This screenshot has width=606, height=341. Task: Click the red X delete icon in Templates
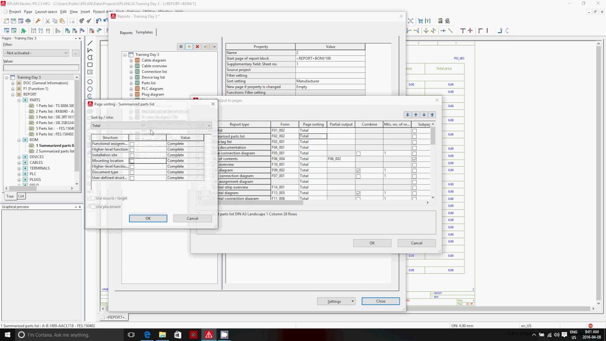pyautogui.click(x=197, y=46)
